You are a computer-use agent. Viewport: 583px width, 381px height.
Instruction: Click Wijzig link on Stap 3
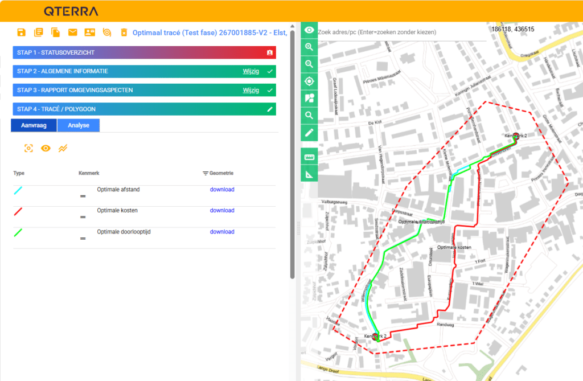(x=251, y=91)
